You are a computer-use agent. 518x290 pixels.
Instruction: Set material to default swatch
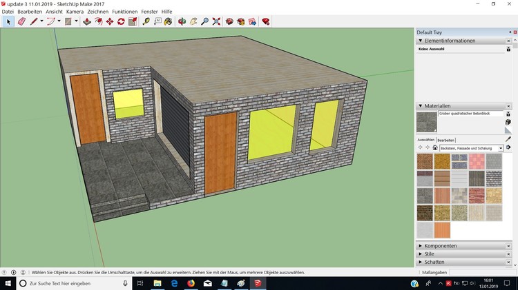(x=508, y=130)
